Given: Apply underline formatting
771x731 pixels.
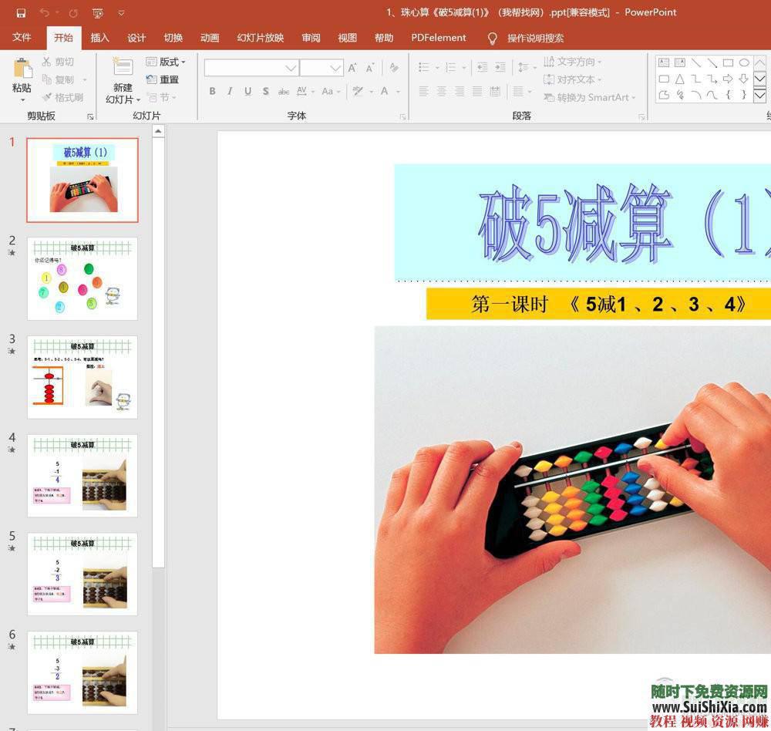Looking at the screenshot, I should click(x=247, y=91).
